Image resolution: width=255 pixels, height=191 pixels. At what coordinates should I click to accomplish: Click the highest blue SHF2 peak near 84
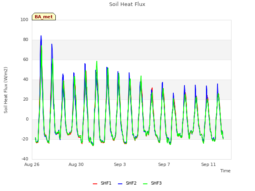coord(41,36)
